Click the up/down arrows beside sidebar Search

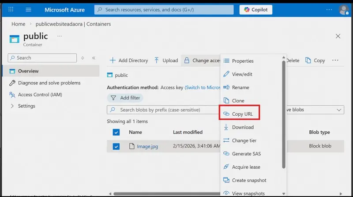point(83,58)
